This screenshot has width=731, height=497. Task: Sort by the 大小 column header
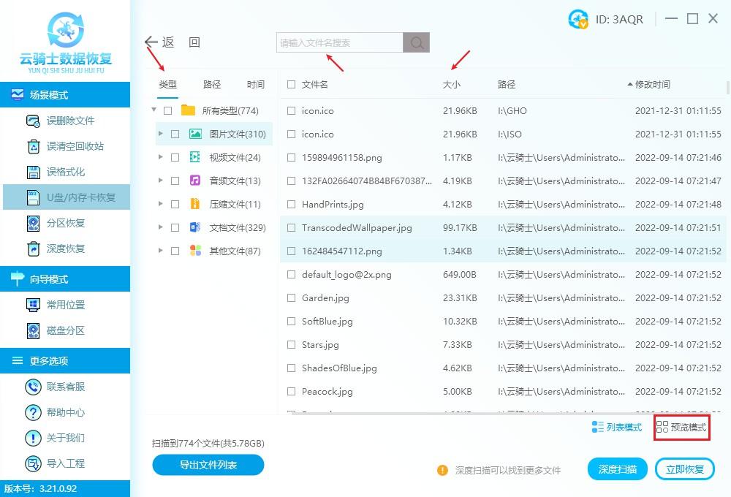[x=451, y=84]
